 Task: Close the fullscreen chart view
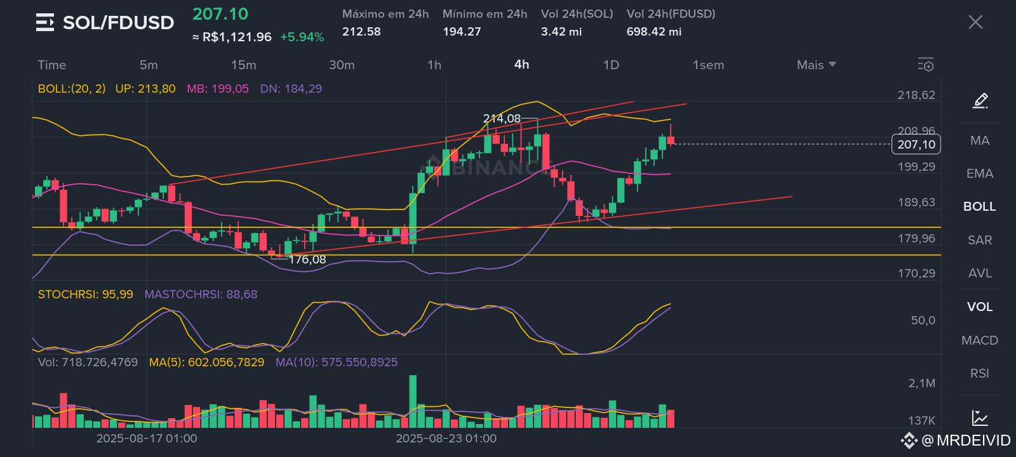click(x=975, y=22)
